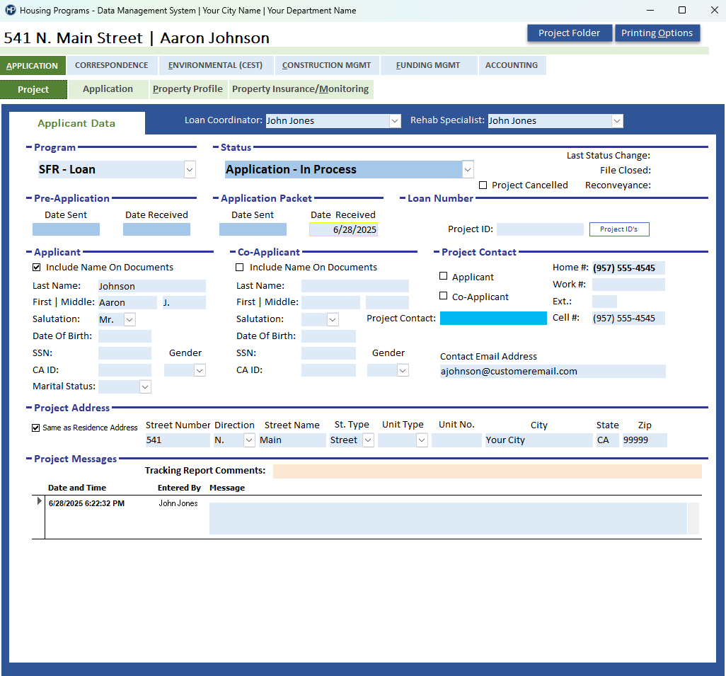Click the Home # phone field
The image size is (726, 676).
[x=629, y=268]
